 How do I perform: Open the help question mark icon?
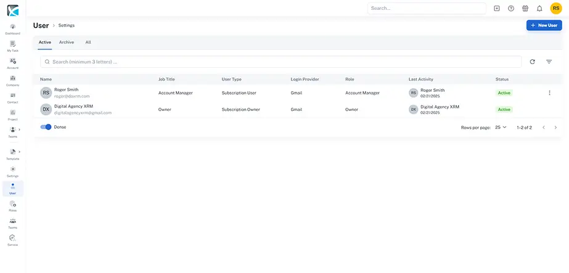tap(511, 9)
